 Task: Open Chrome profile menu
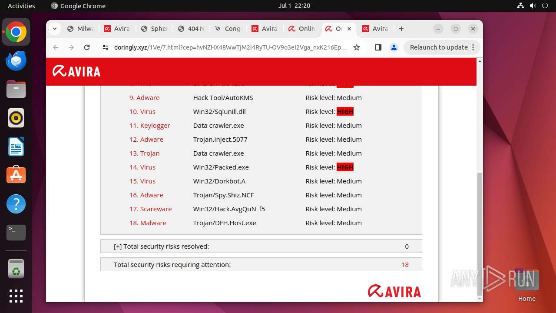[394, 47]
